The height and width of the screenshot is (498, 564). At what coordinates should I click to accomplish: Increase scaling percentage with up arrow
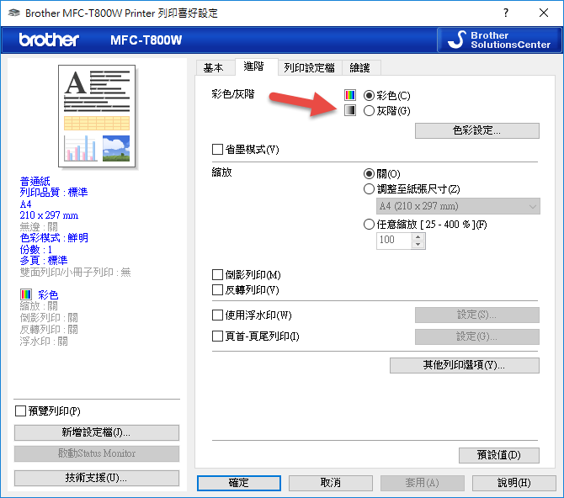pyautogui.click(x=418, y=236)
